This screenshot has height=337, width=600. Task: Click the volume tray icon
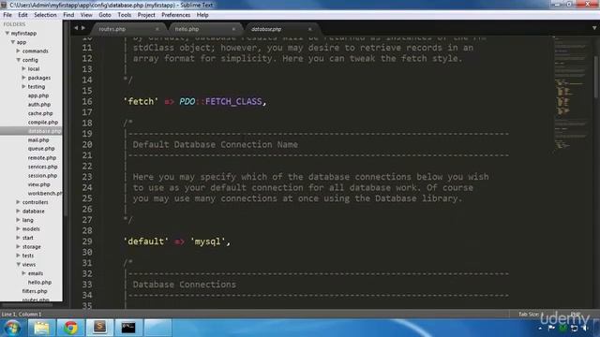[585, 329]
